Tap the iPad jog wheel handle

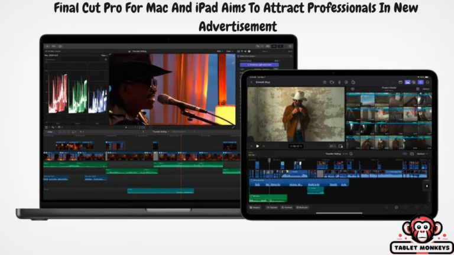pos(427,186)
